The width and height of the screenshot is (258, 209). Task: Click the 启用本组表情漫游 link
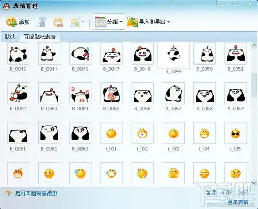[36, 193]
